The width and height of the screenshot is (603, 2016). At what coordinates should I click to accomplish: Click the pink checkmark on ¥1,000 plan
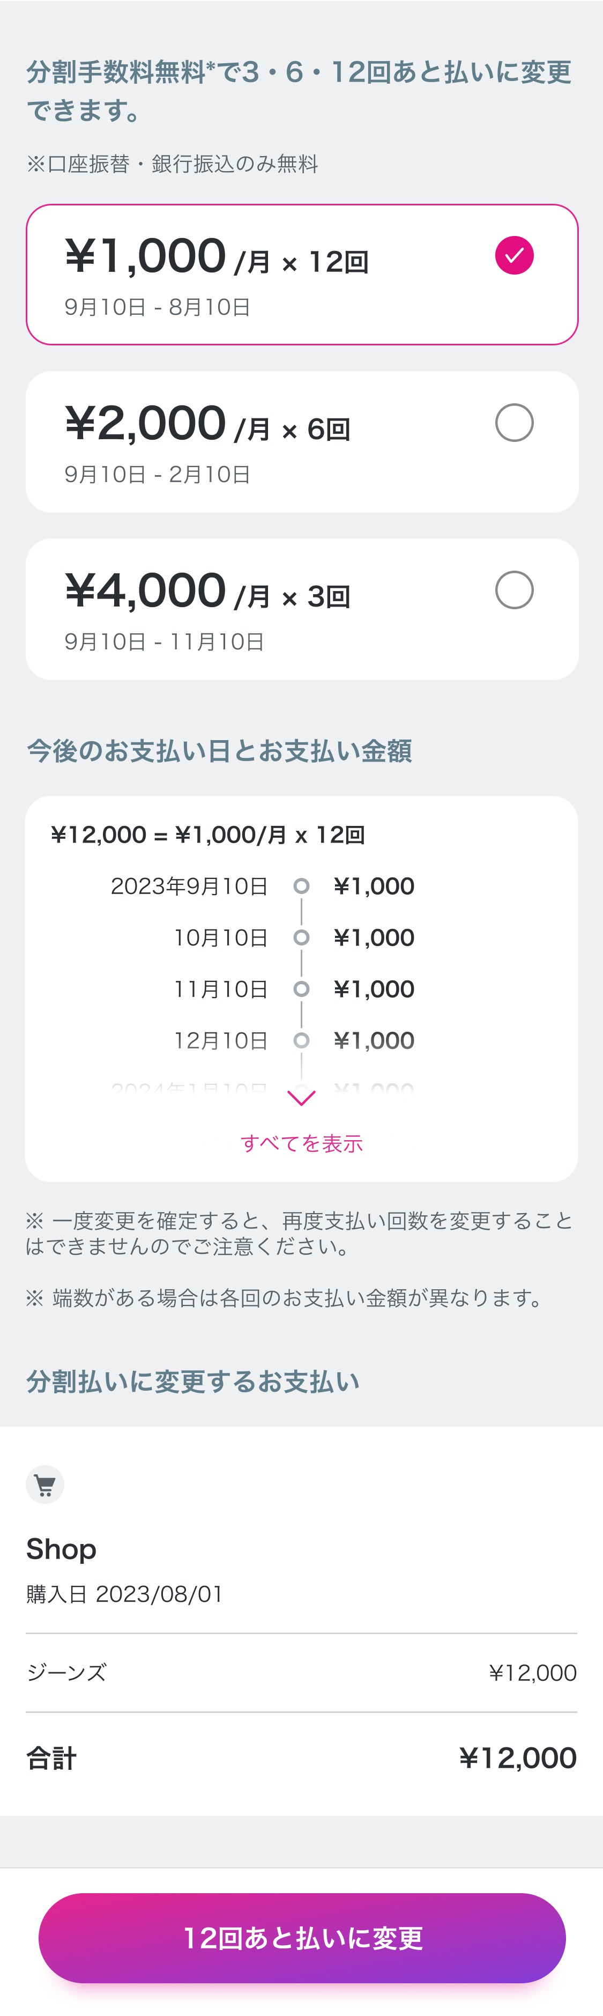click(514, 255)
